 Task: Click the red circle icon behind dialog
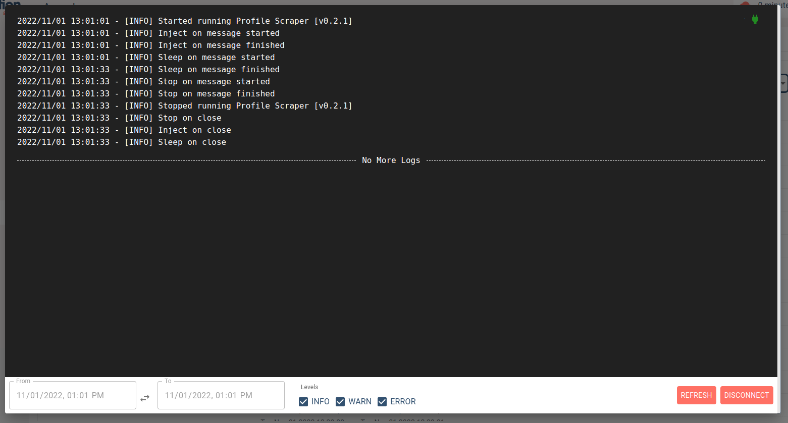pyautogui.click(x=745, y=3)
